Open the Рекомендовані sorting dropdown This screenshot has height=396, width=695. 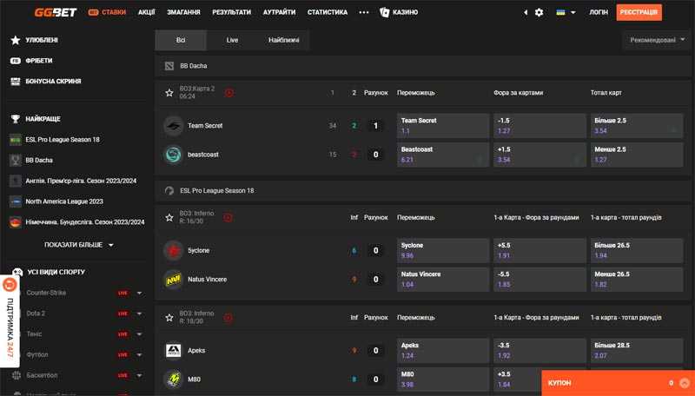coord(657,40)
